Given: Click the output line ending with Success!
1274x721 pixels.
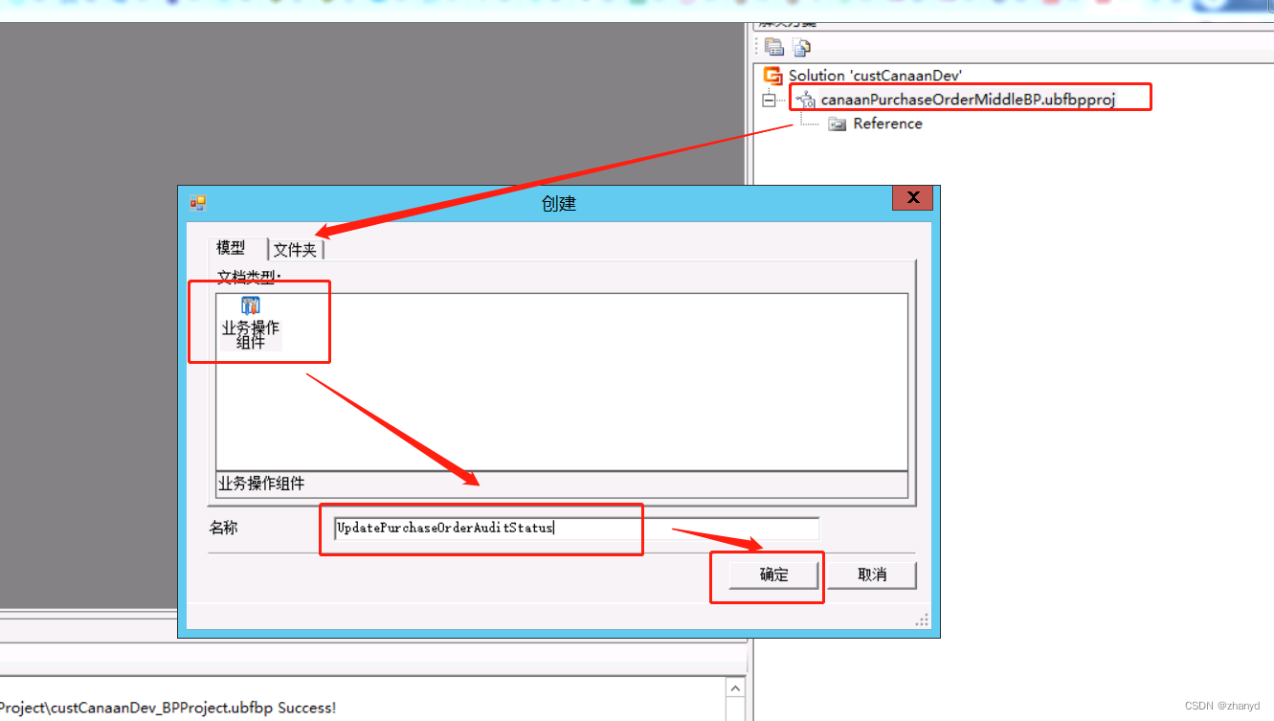Looking at the screenshot, I should 168,708.
